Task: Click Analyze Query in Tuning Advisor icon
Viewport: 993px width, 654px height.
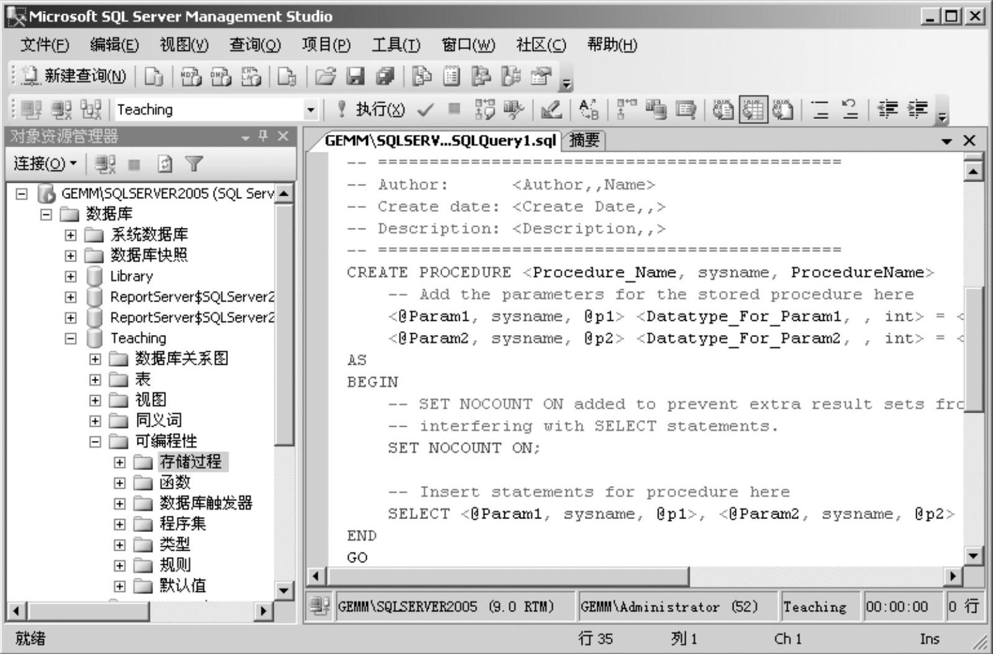Action: 514,110
